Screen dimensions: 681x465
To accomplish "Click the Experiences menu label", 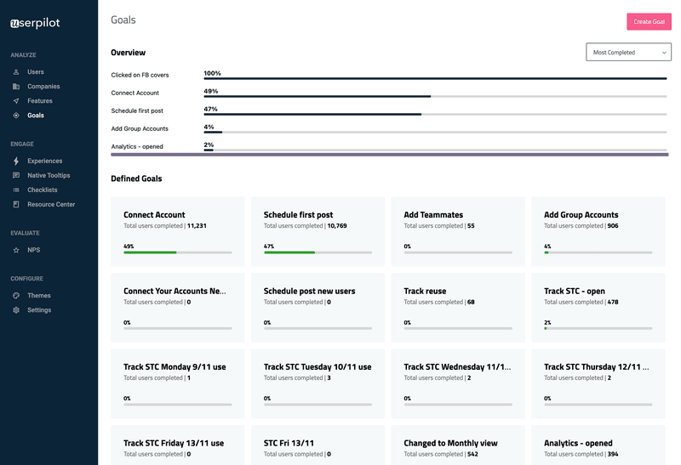I will 44,161.
